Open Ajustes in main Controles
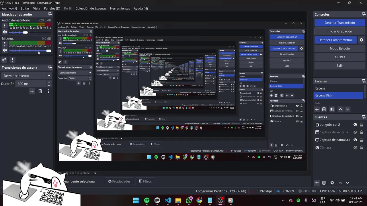367x206 pixels. [340, 57]
